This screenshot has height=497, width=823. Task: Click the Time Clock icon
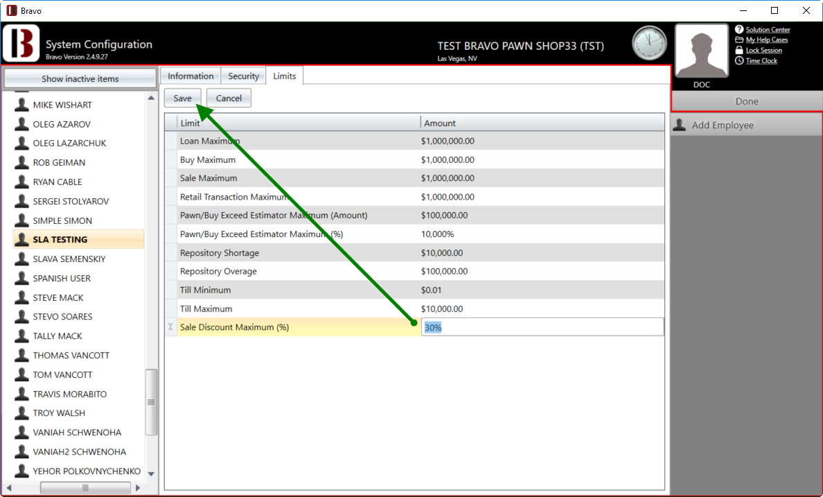[739, 60]
